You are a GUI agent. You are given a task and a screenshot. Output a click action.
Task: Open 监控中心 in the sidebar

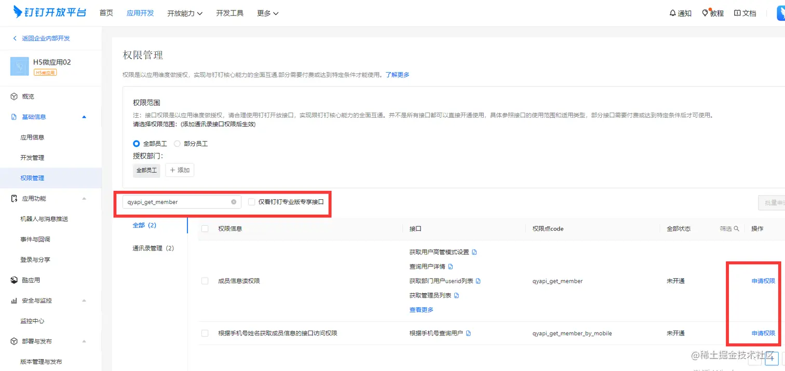tap(32, 321)
